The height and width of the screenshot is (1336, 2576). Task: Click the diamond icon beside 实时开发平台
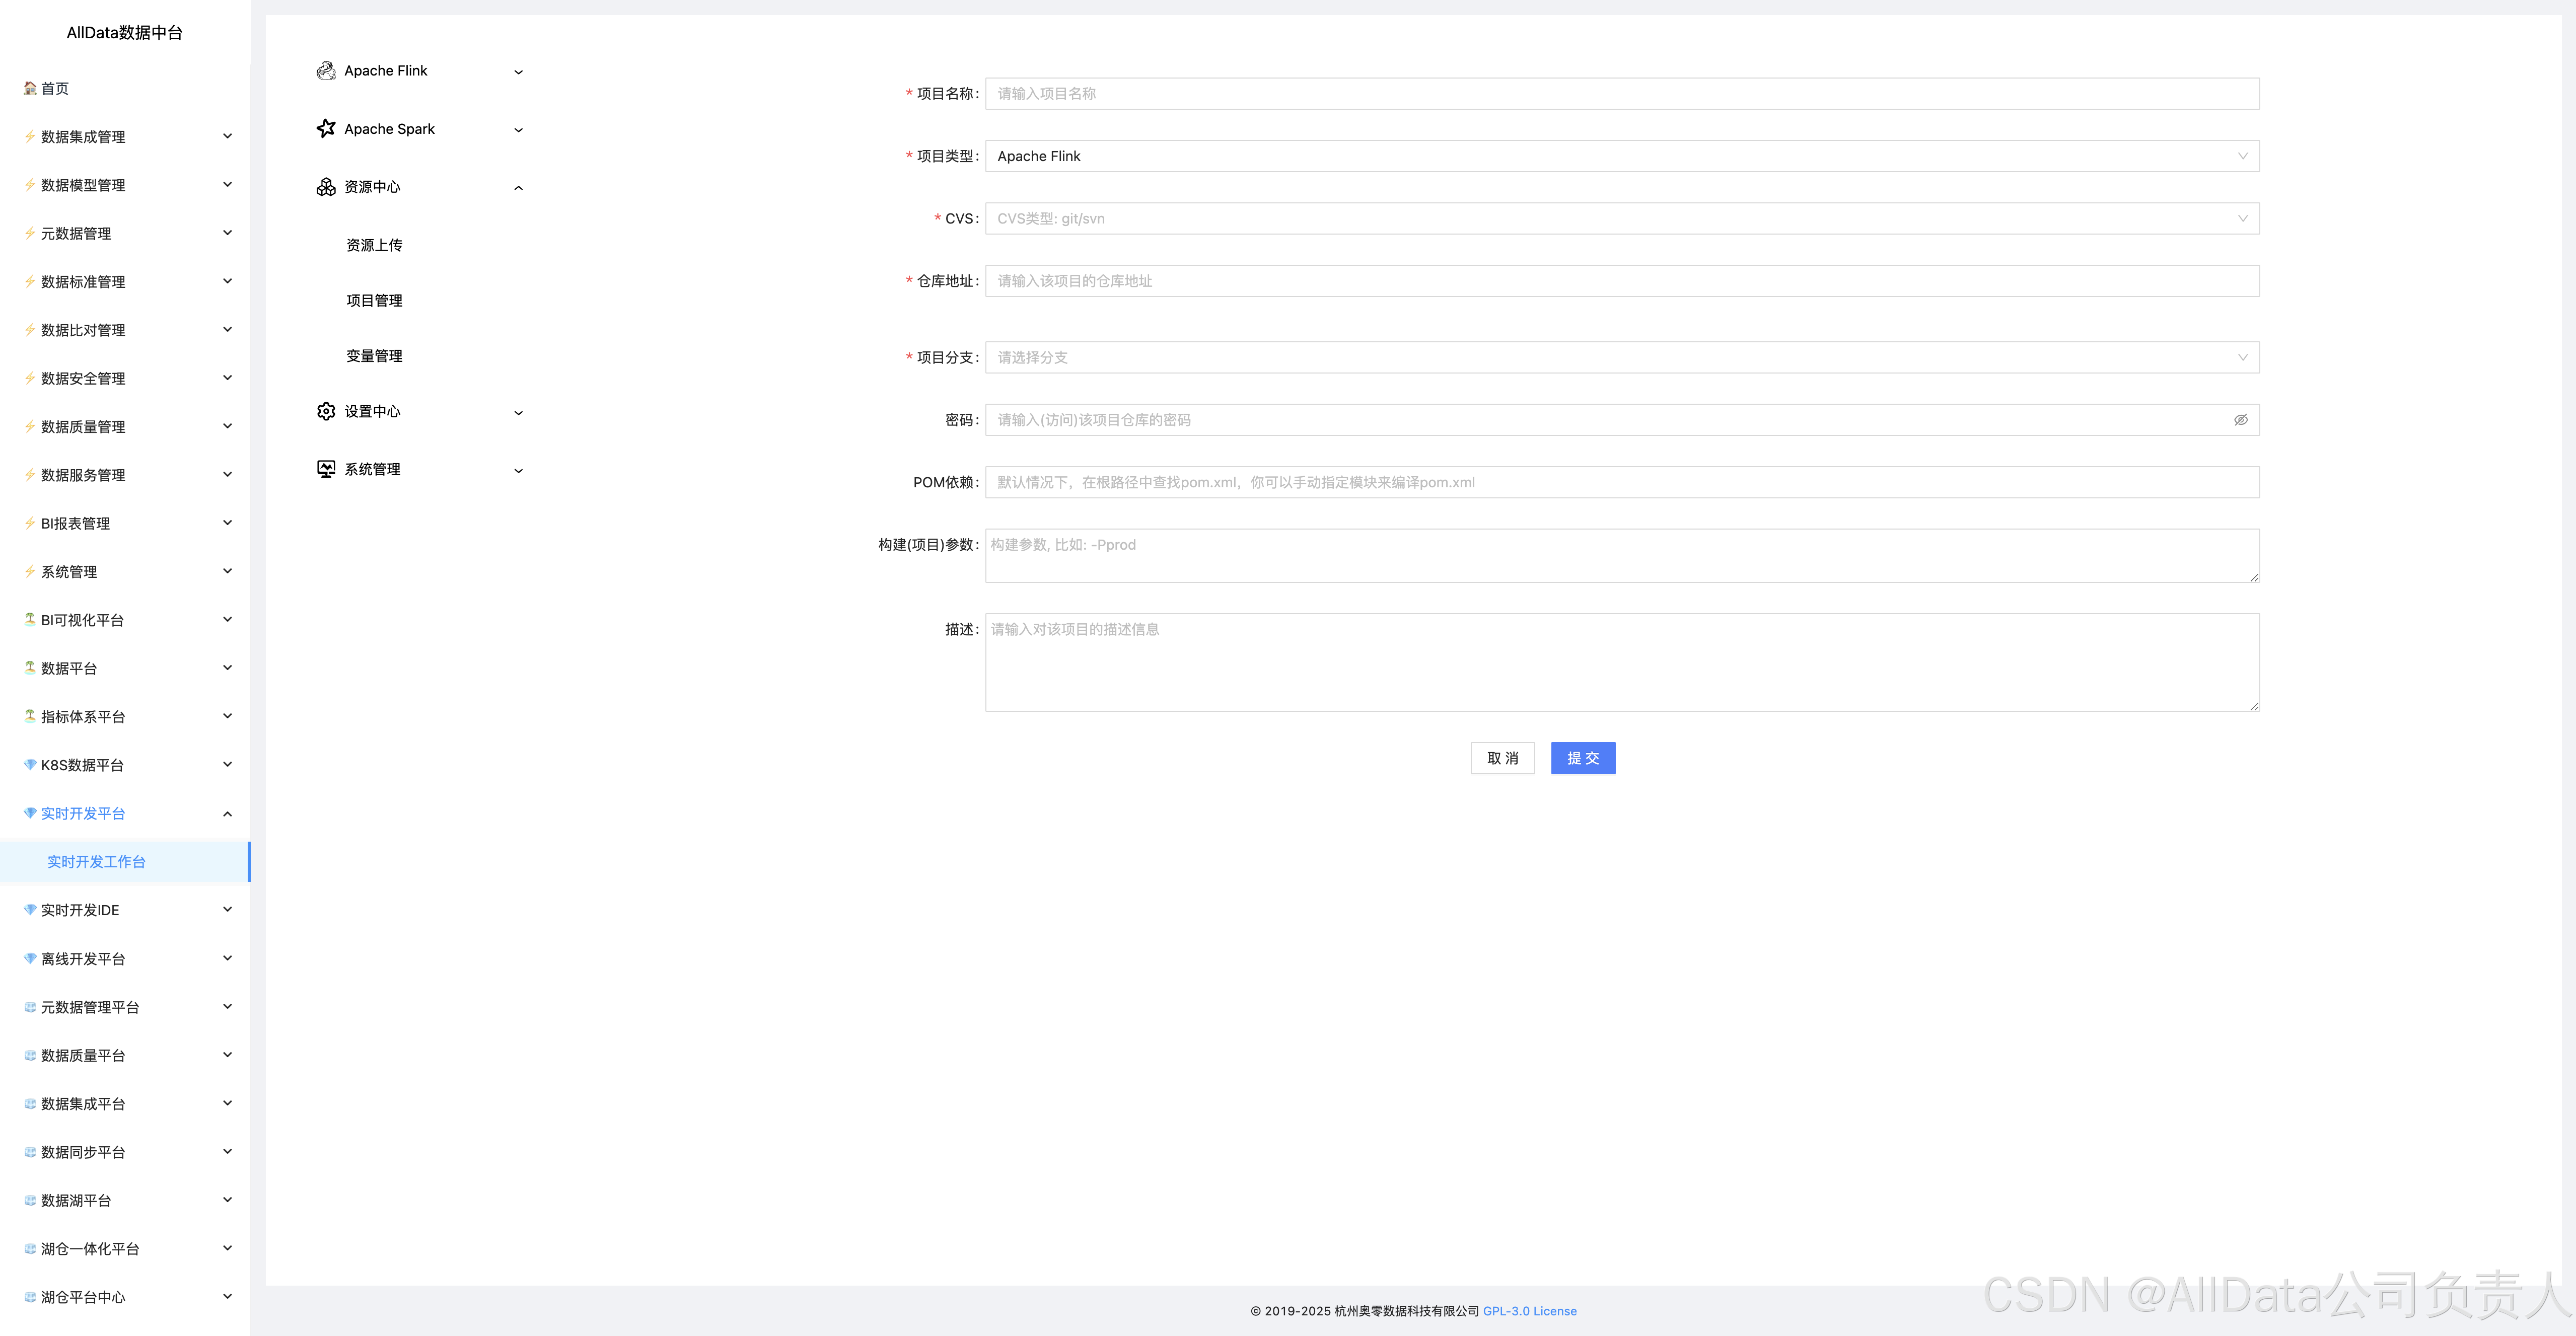click(30, 813)
